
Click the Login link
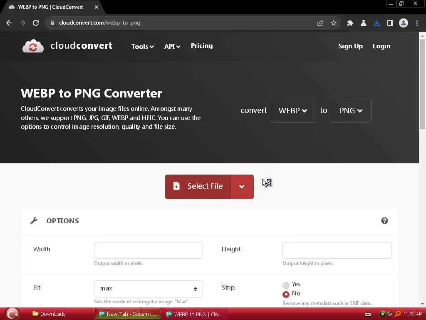(381, 46)
